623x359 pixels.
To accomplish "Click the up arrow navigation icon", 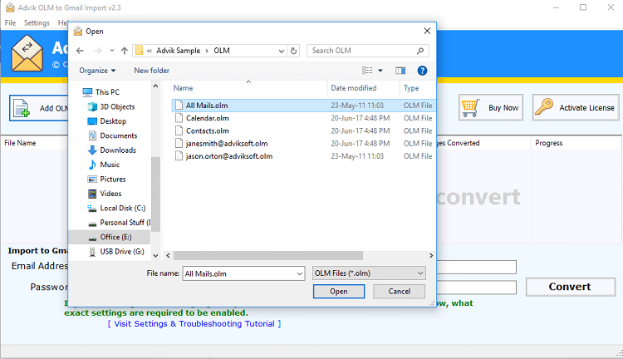I will [x=124, y=51].
